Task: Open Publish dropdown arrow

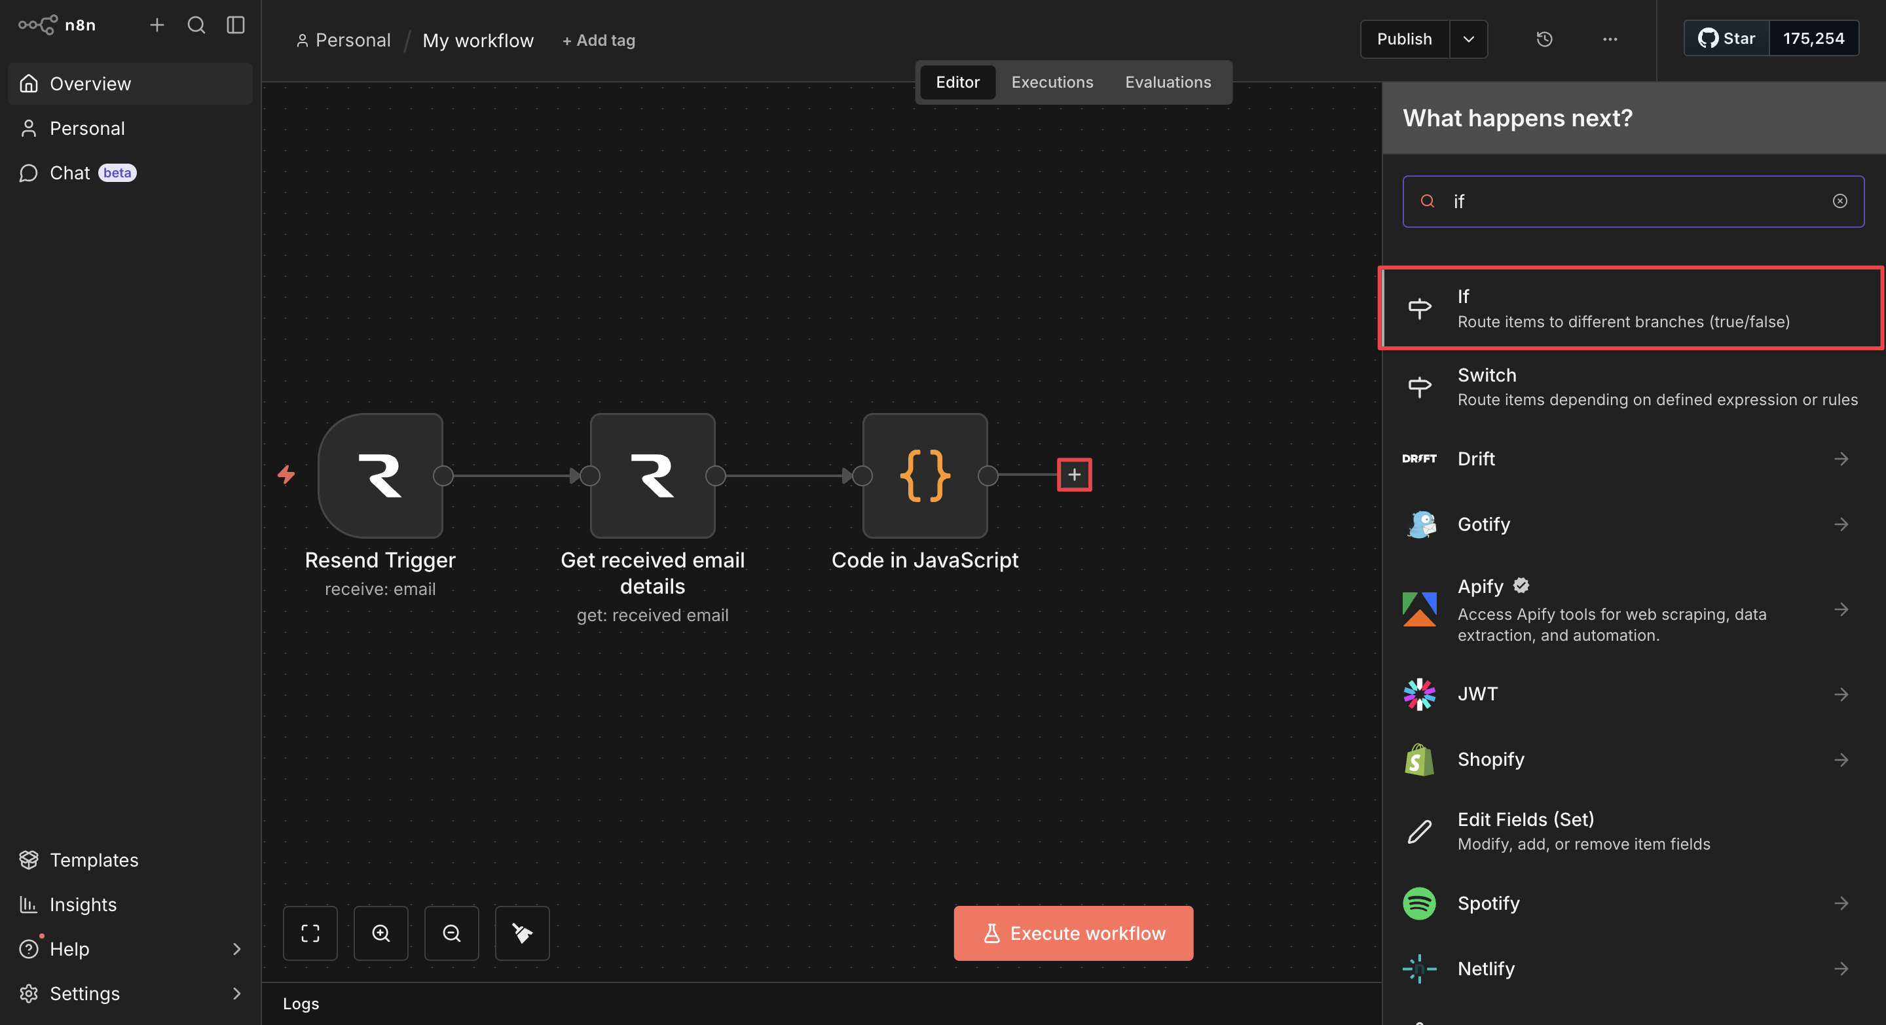Action: [x=1468, y=39]
